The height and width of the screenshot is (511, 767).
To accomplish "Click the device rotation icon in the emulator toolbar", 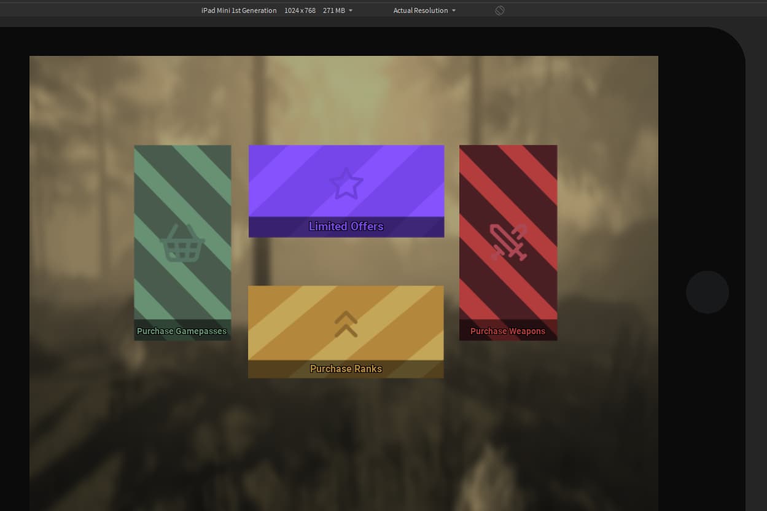I will [499, 10].
